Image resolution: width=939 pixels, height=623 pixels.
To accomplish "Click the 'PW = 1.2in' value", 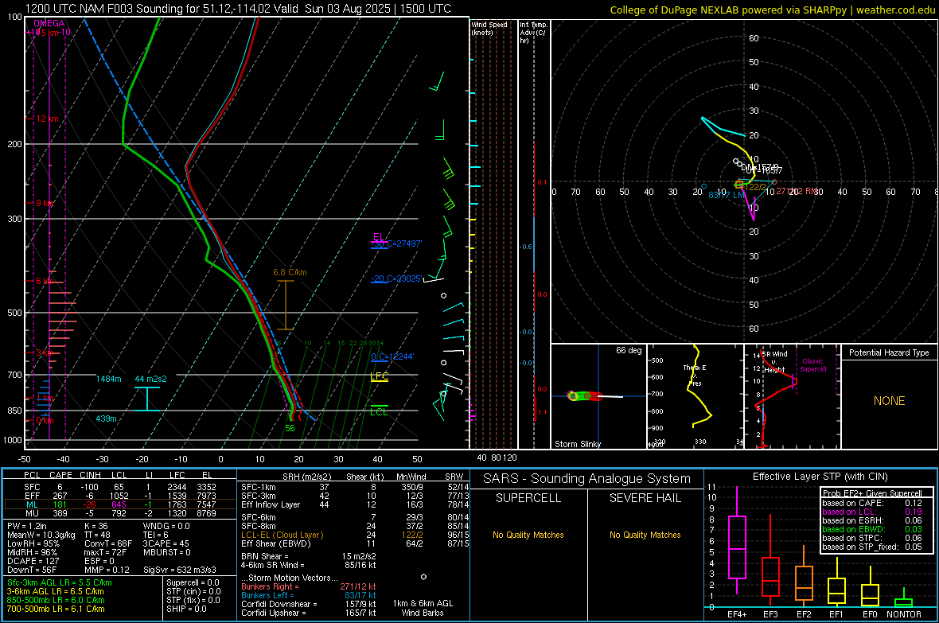I will point(28,526).
